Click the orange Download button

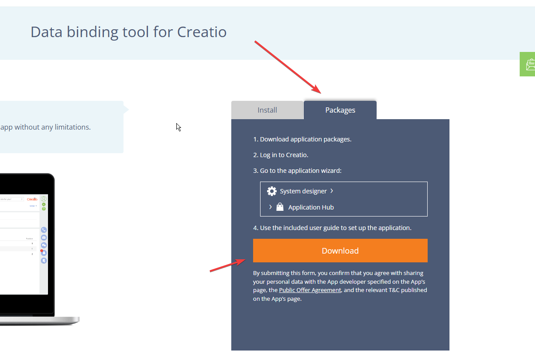340,251
